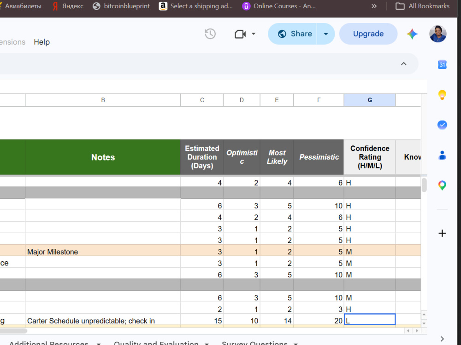The image size is (461, 345).
Task: Click the vertical scrollbar thumb of the sheet
Action: 424,185
